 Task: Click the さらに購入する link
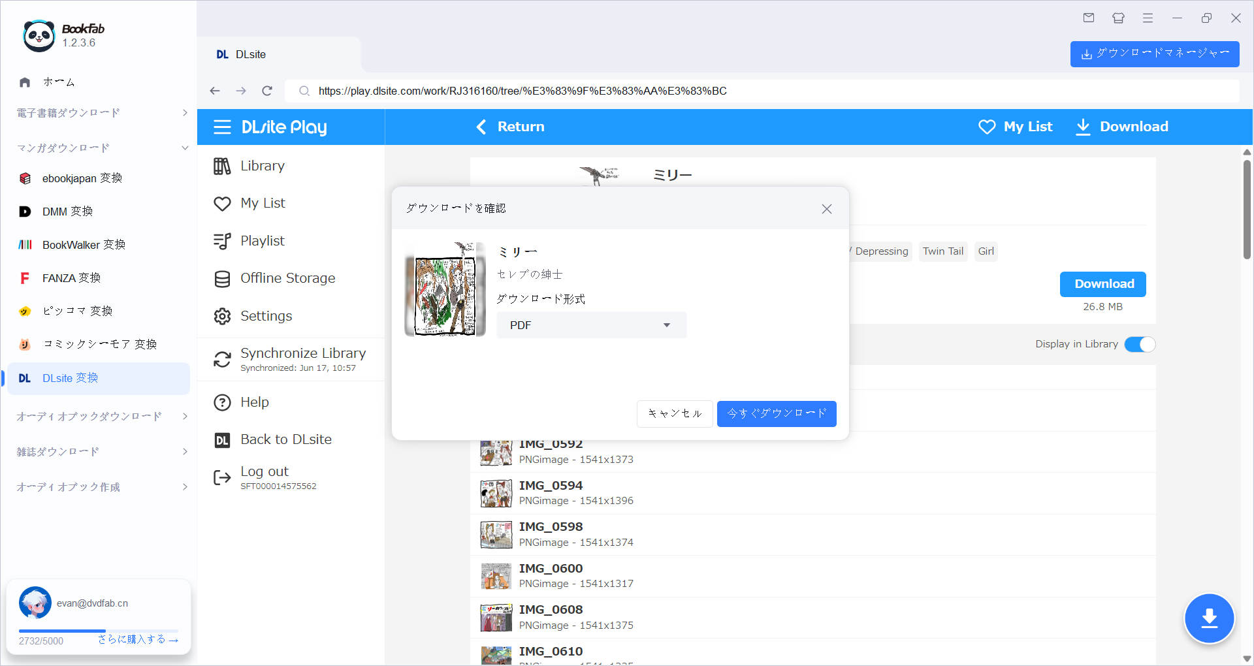pyautogui.click(x=138, y=640)
